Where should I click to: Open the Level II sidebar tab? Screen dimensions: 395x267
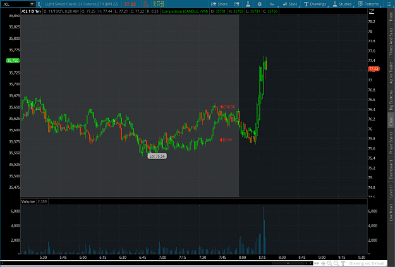click(391, 191)
